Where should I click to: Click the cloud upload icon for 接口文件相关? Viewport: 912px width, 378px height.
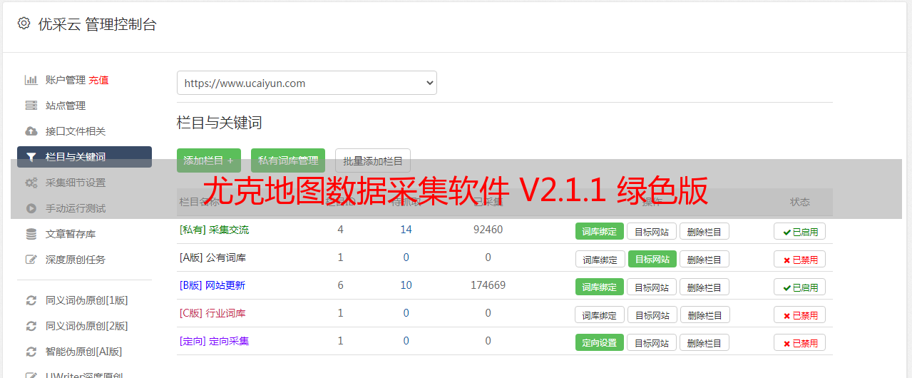tap(31, 131)
